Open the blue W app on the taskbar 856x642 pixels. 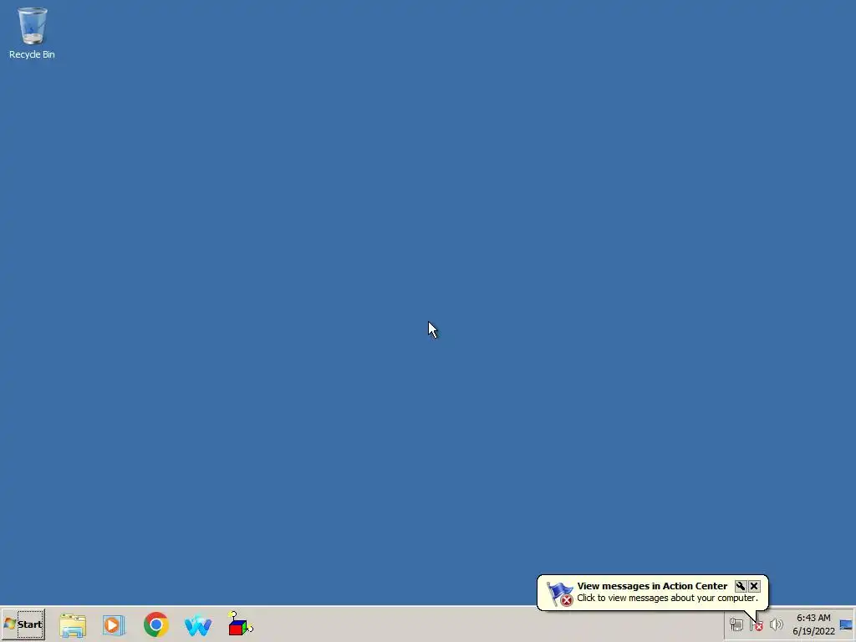(x=197, y=625)
